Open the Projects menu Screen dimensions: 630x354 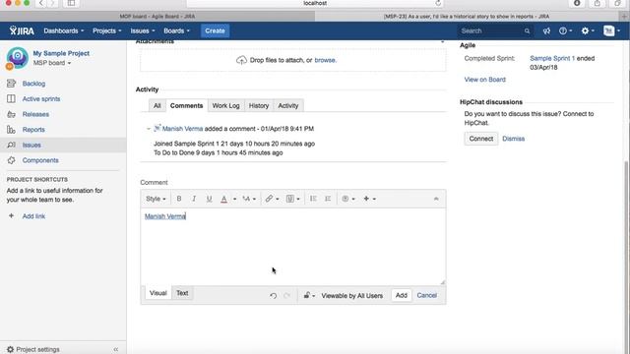pyautogui.click(x=107, y=30)
